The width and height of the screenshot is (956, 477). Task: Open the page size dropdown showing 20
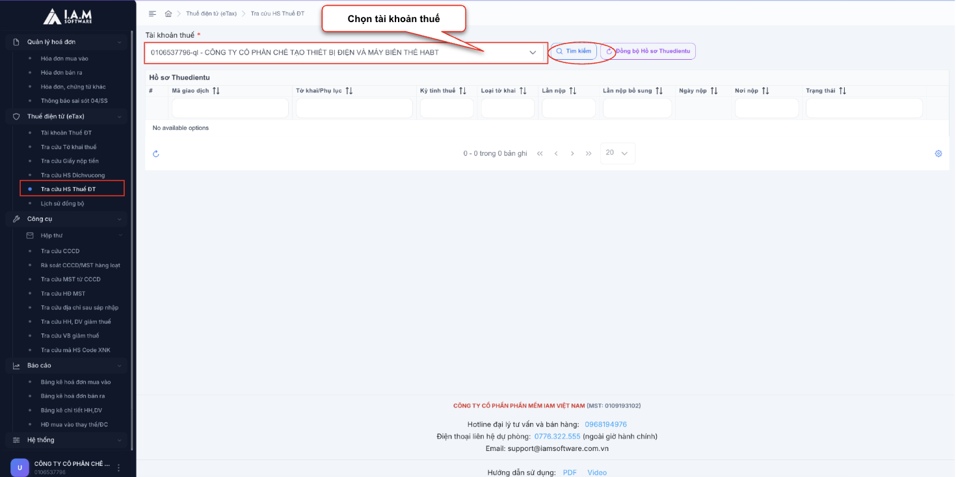[617, 153]
